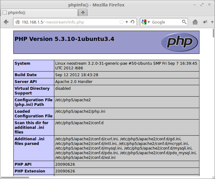Click the PHP Extension label
215x179 pixels.
pyautogui.click(x=30, y=171)
